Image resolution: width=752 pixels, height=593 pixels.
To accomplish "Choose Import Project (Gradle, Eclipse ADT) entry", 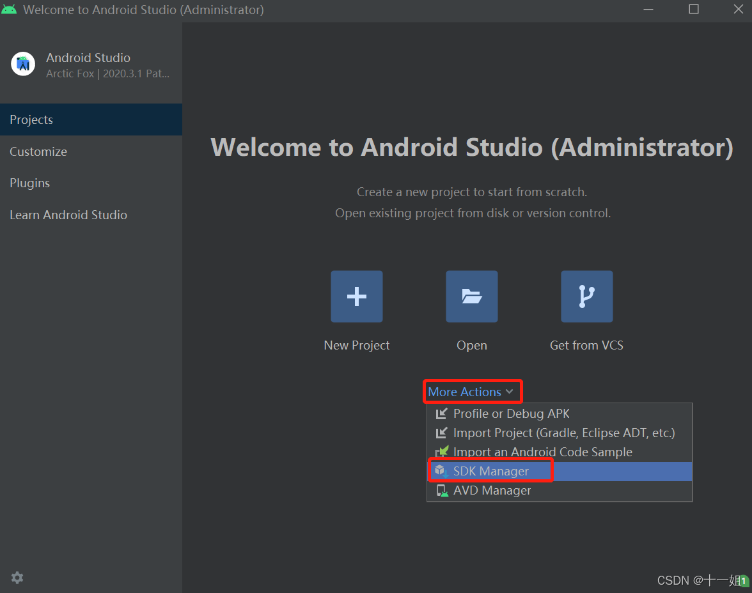I will (559, 433).
